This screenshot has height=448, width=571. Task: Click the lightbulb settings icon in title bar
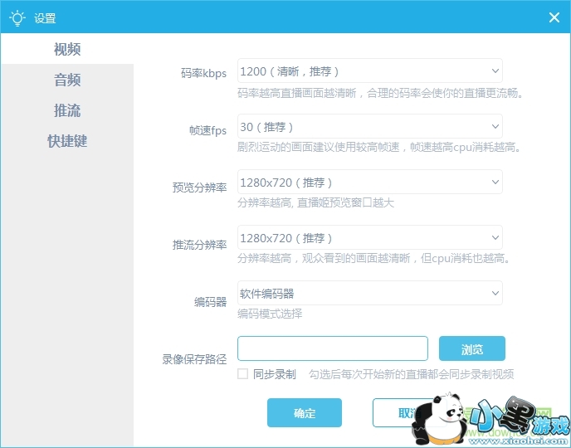(x=17, y=18)
